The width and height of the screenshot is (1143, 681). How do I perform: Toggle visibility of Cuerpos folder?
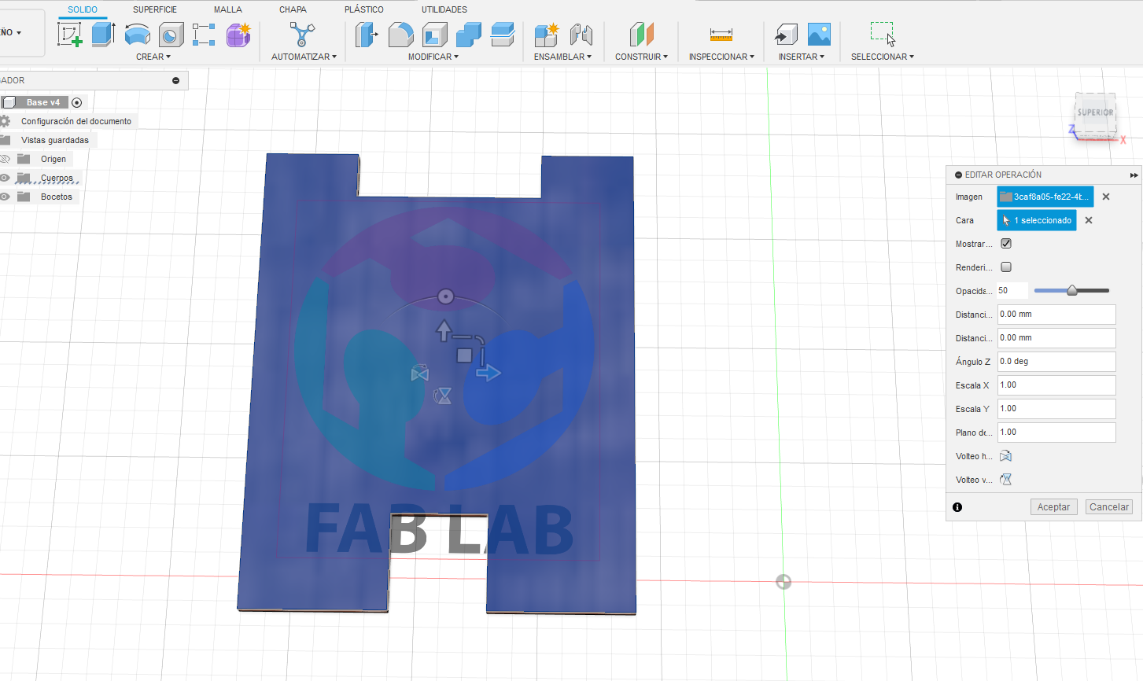[5, 178]
